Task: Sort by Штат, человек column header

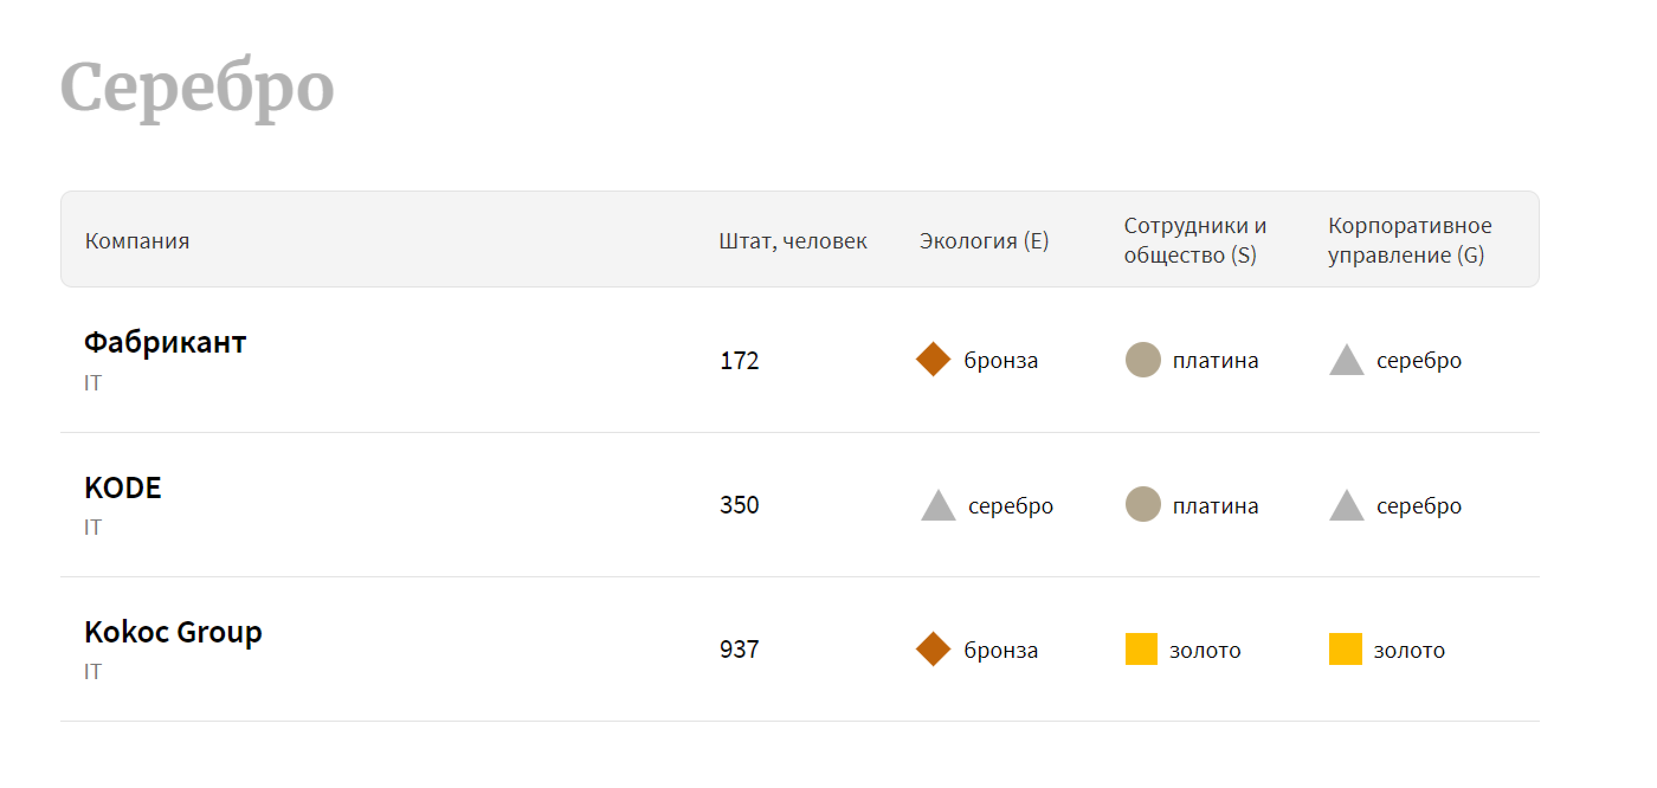Action: click(x=792, y=241)
